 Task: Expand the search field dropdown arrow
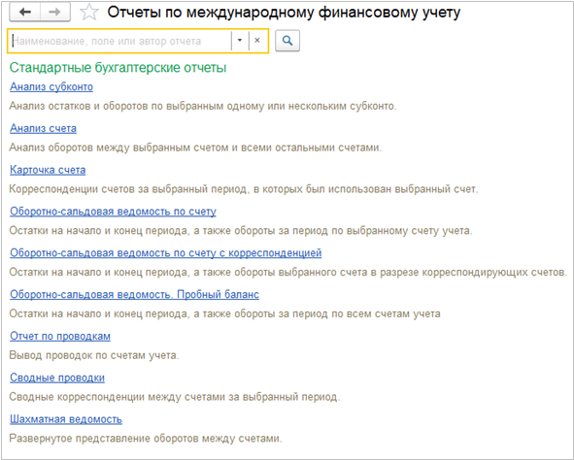coord(240,40)
